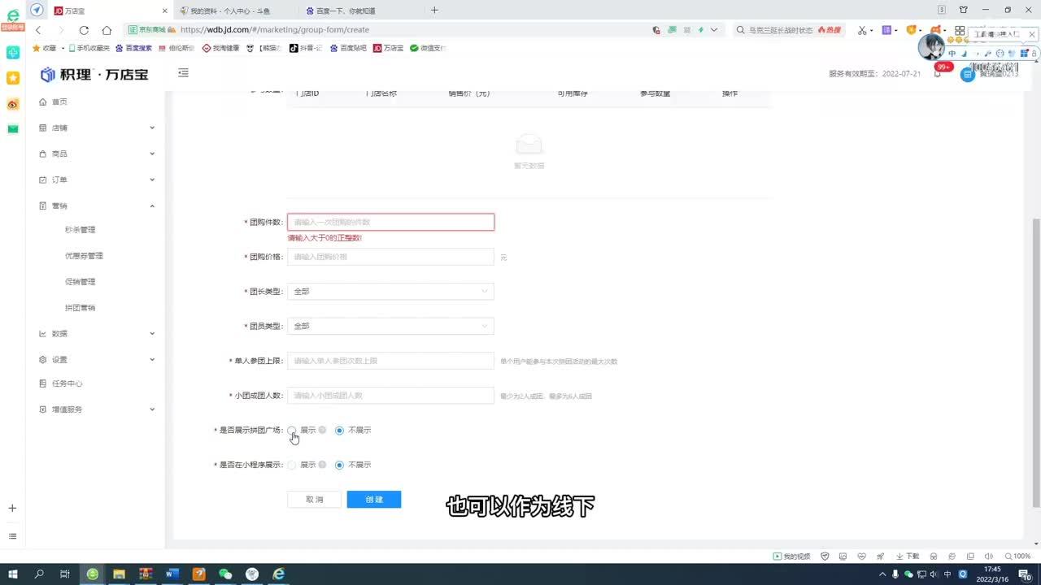Click the 团购价格 input field

tap(390, 257)
